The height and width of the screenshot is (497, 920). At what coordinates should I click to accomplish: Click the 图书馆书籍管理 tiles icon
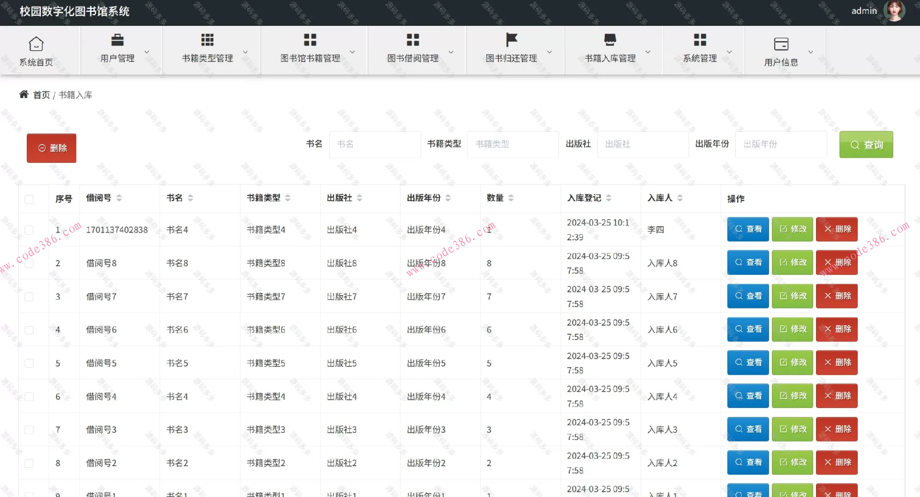coord(310,40)
